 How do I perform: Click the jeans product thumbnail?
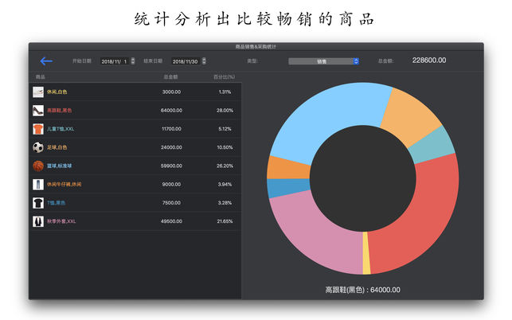pos(38,185)
